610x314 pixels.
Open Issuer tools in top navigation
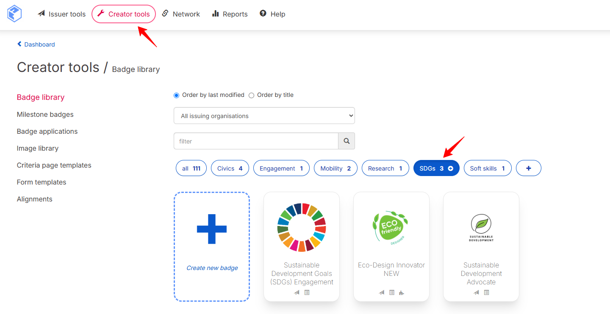[x=62, y=14]
